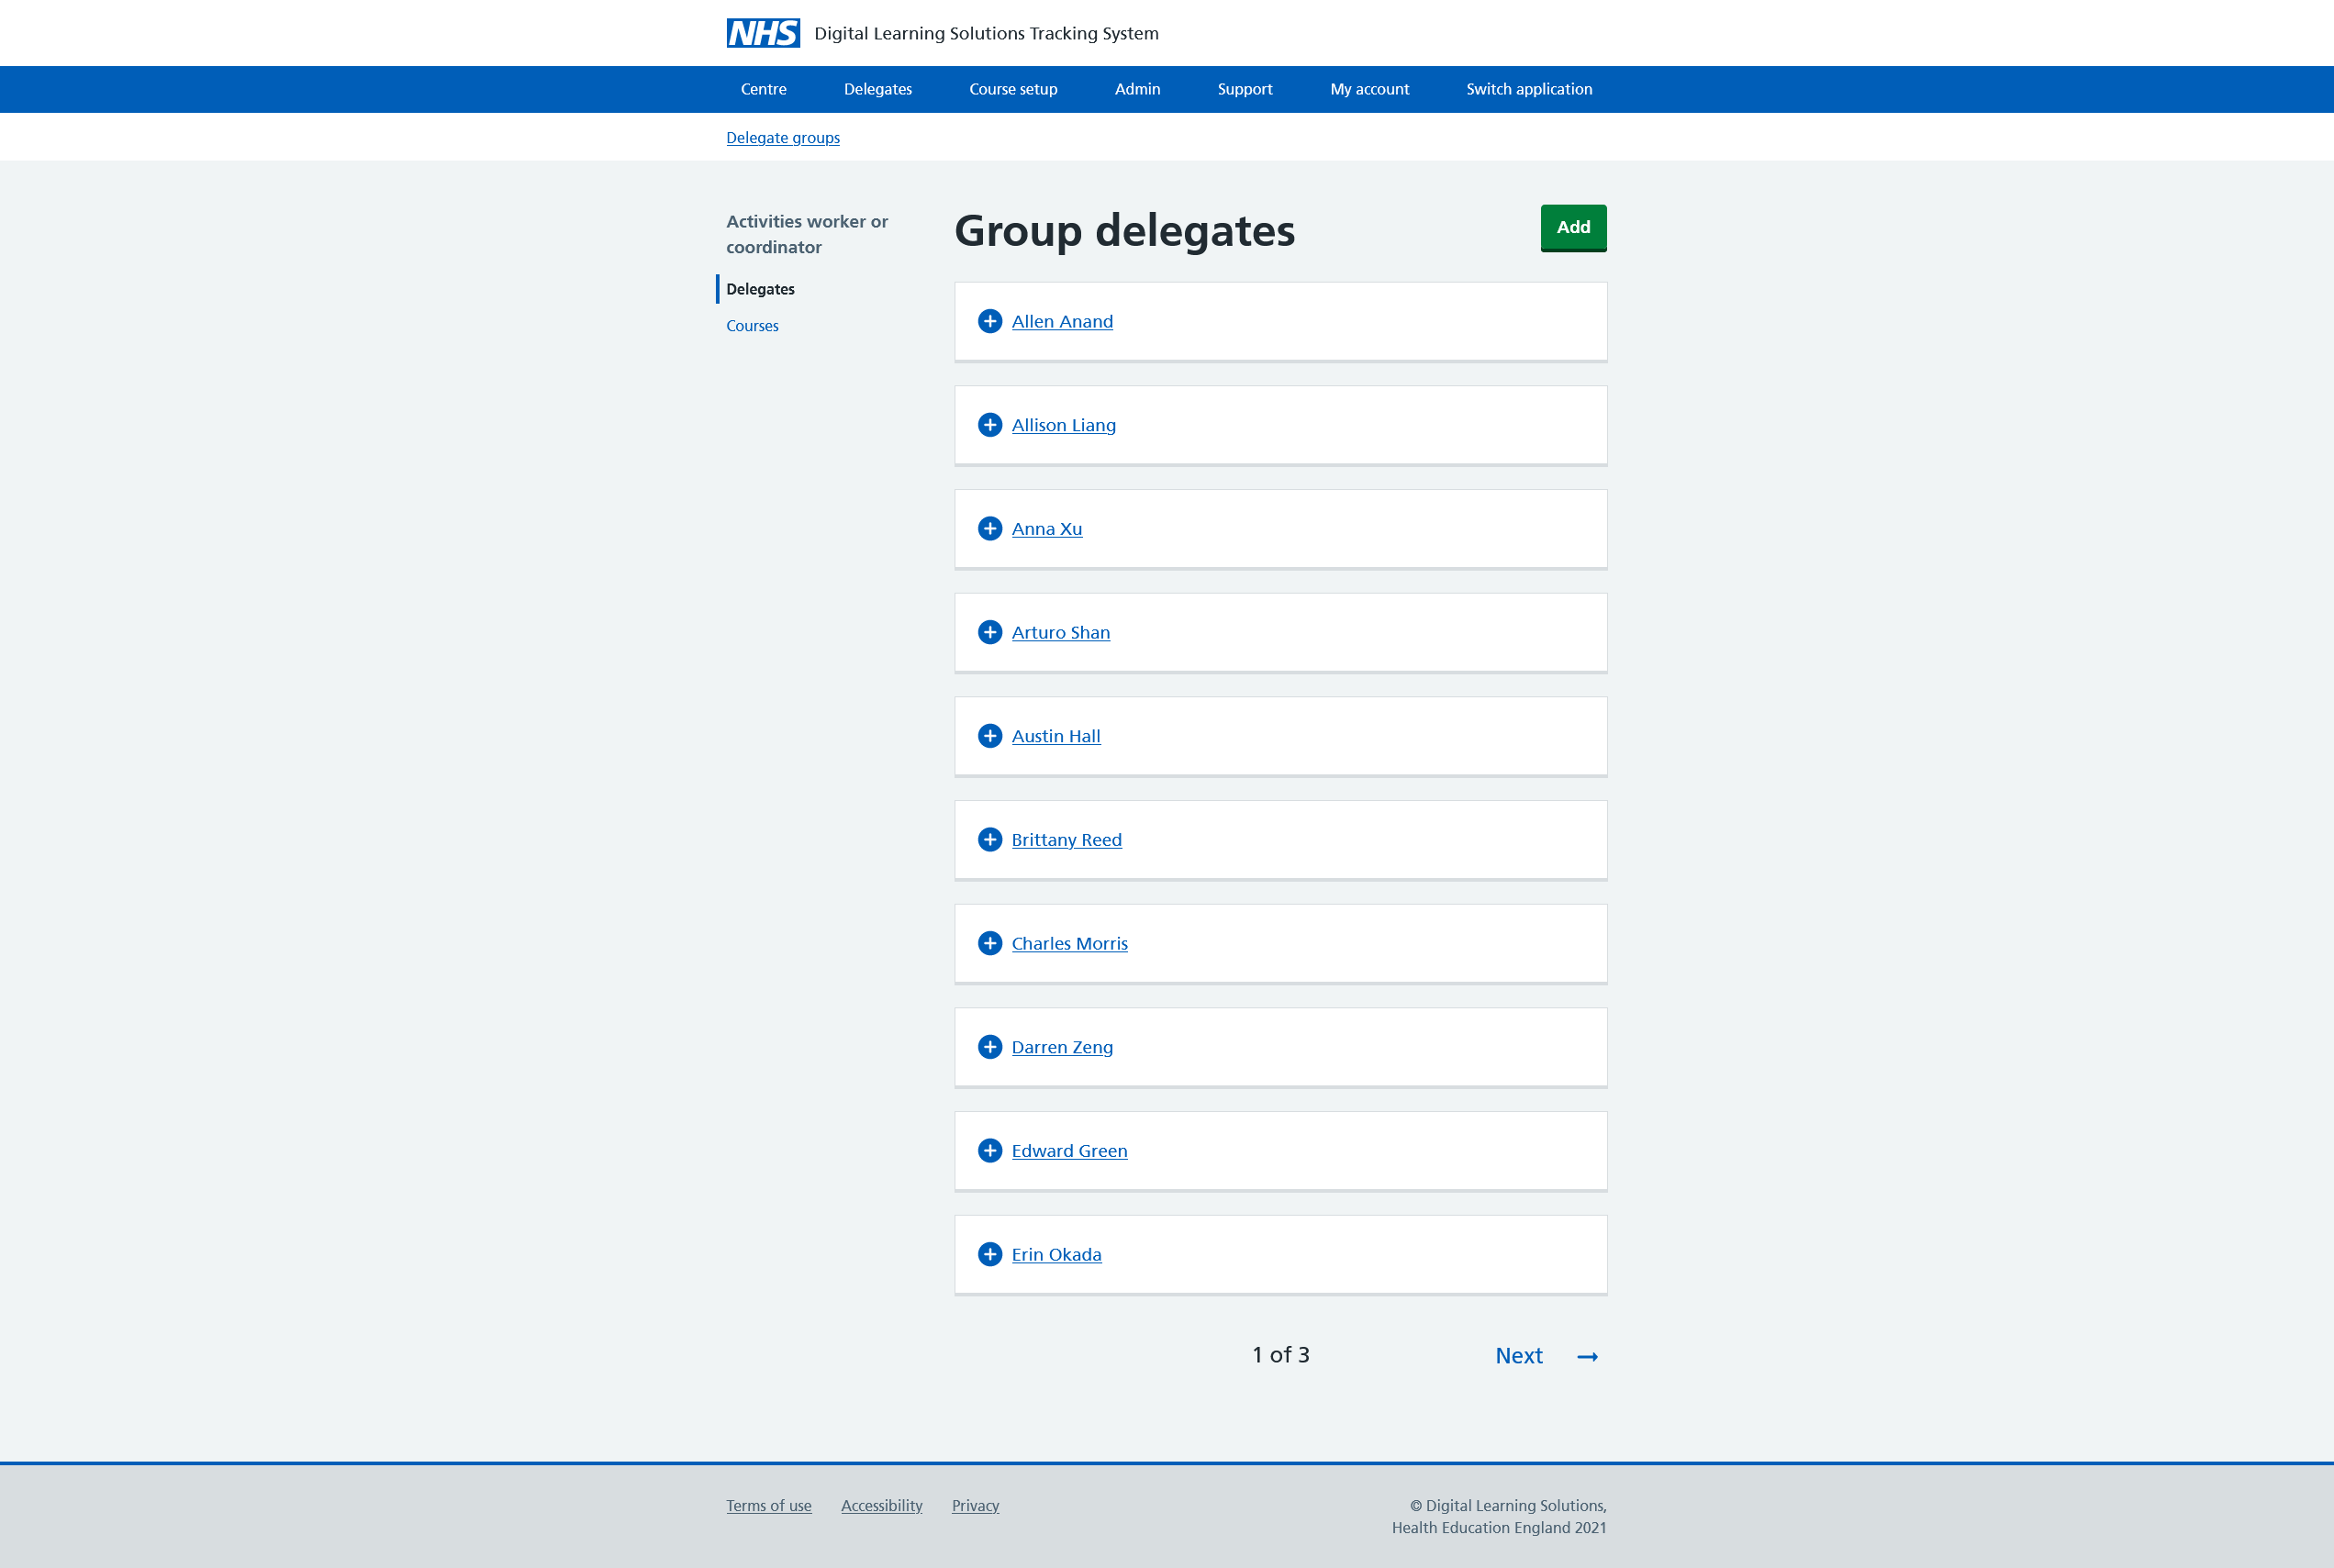Image resolution: width=2334 pixels, height=1568 pixels.
Task: Click plus icon next to Austin Hall
Action: pos(989,736)
